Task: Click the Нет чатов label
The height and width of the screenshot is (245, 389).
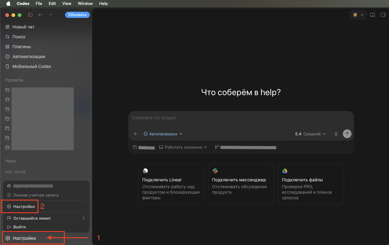Action: pyautogui.click(x=15, y=172)
